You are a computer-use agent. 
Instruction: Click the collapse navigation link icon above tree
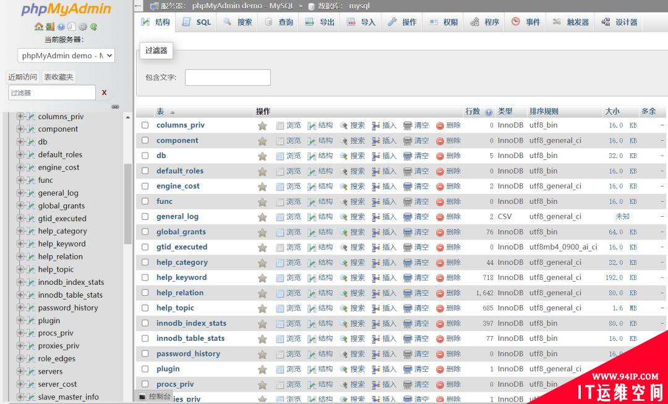(x=115, y=107)
